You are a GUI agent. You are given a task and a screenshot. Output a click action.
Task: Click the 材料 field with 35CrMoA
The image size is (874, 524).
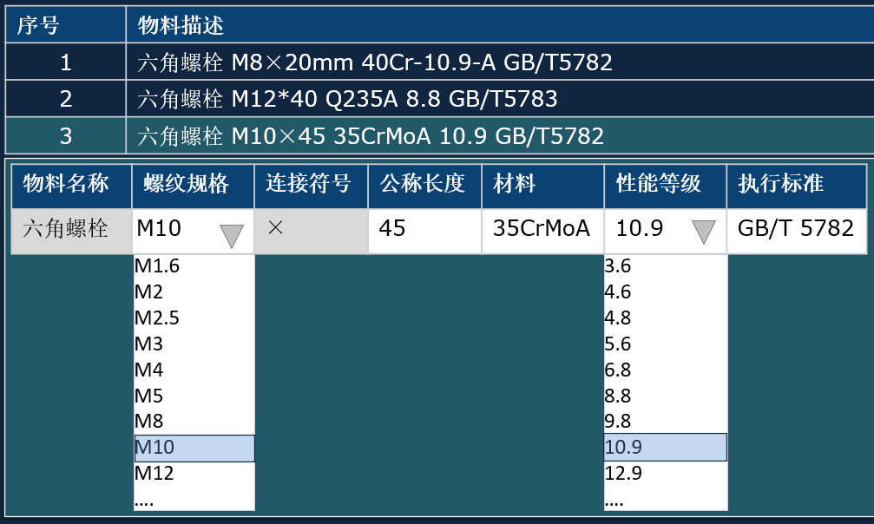pos(543,232)
